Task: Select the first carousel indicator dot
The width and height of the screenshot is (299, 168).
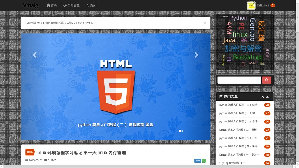Action: (180, 131)
